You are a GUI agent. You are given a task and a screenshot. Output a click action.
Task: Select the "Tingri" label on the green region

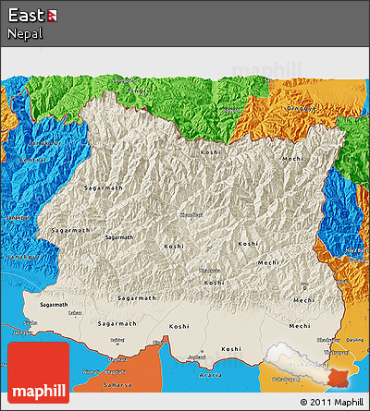click(x=139, y=91)
